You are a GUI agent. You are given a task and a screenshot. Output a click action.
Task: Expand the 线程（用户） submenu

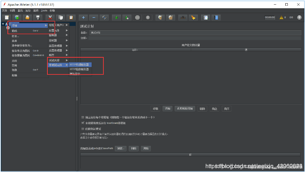click(58, 25)
